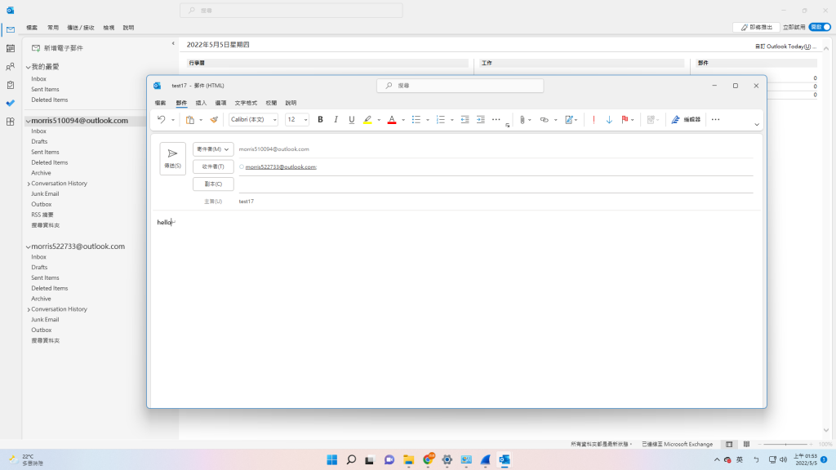The width and height of the screenshot is (836, 470).
Task: Open the paste options dropdown arrow
Action: coord(201,120)
